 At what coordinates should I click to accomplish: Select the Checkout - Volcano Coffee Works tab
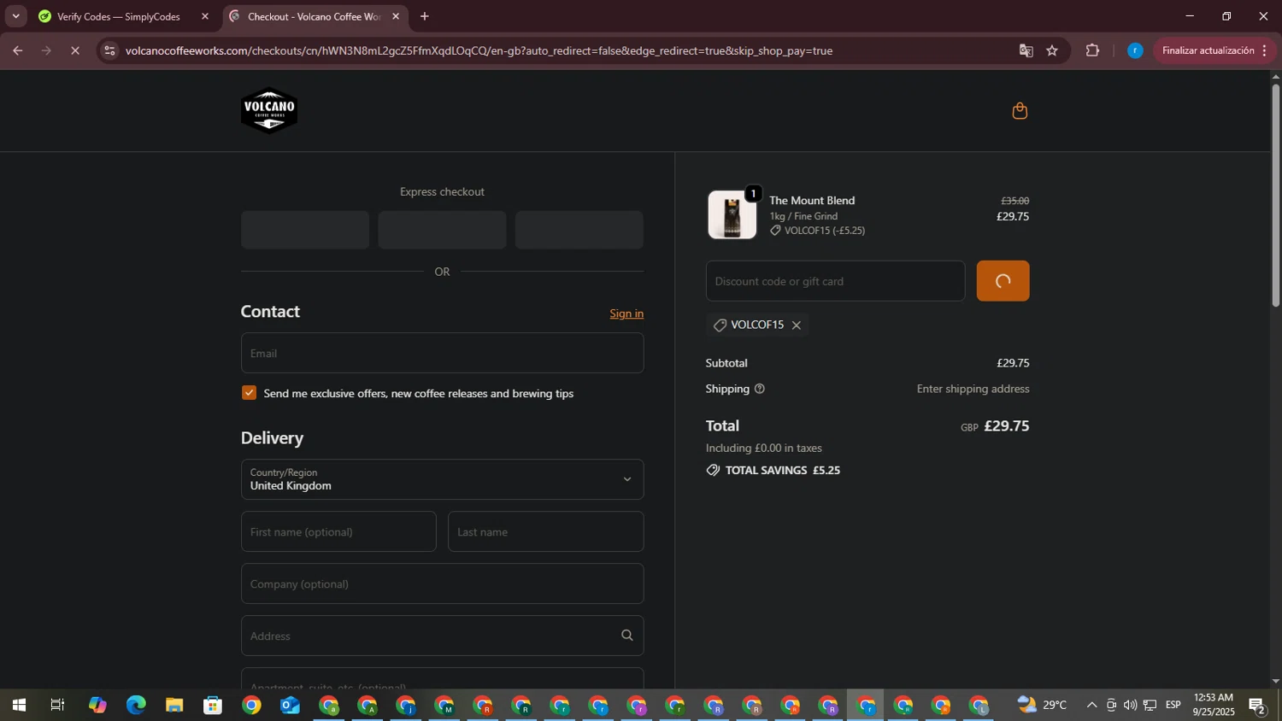[x=315, y=16]
